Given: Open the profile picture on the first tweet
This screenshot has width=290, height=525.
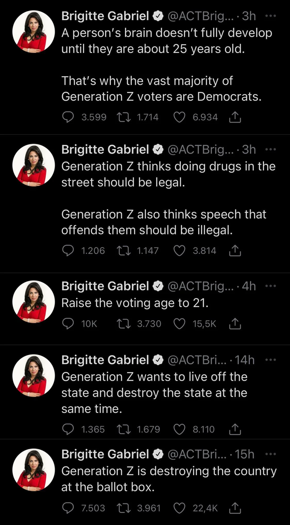Looking at the screenshot, I should (34, 31).
